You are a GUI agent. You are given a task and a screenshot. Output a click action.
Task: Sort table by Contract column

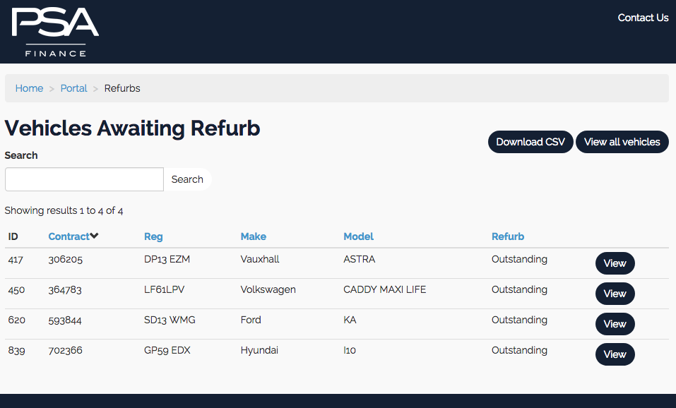(x=69, y=236)
